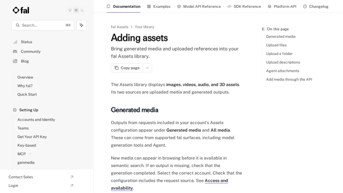Click the Model API Reference cube icon
Screen dimensions: 343x193
(x=179, y=6)
